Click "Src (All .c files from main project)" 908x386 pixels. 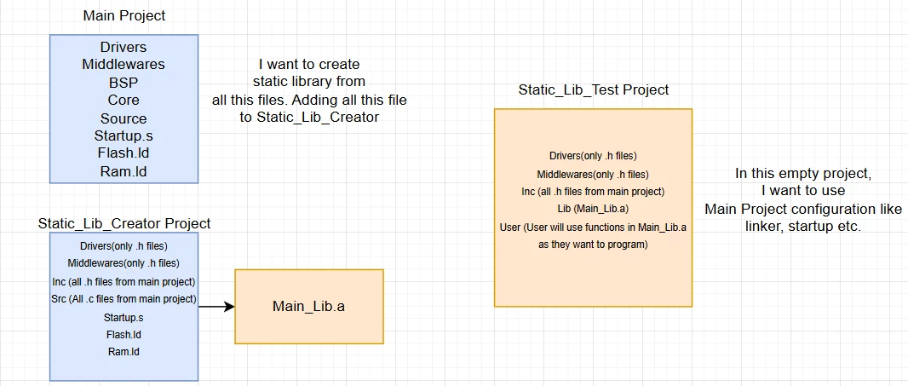[124, 299]
